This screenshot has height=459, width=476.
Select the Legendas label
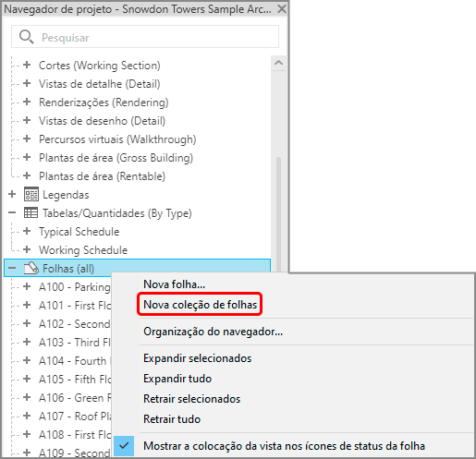[66, 195]
